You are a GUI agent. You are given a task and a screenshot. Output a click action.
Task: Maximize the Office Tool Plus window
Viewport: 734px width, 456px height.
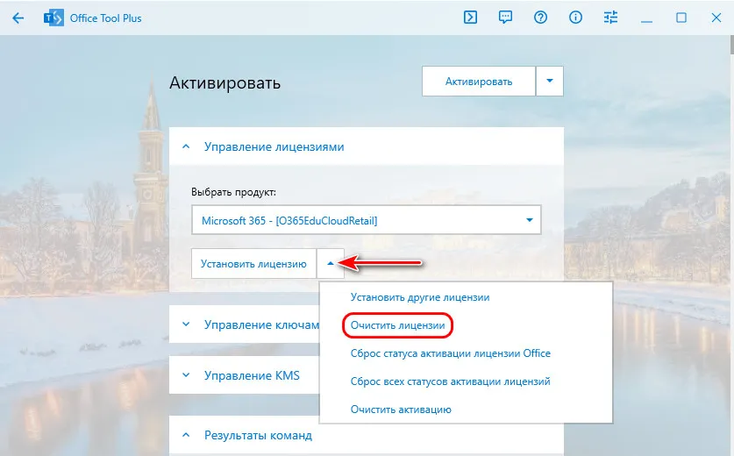pyautogui.click(x=681, y=18)
